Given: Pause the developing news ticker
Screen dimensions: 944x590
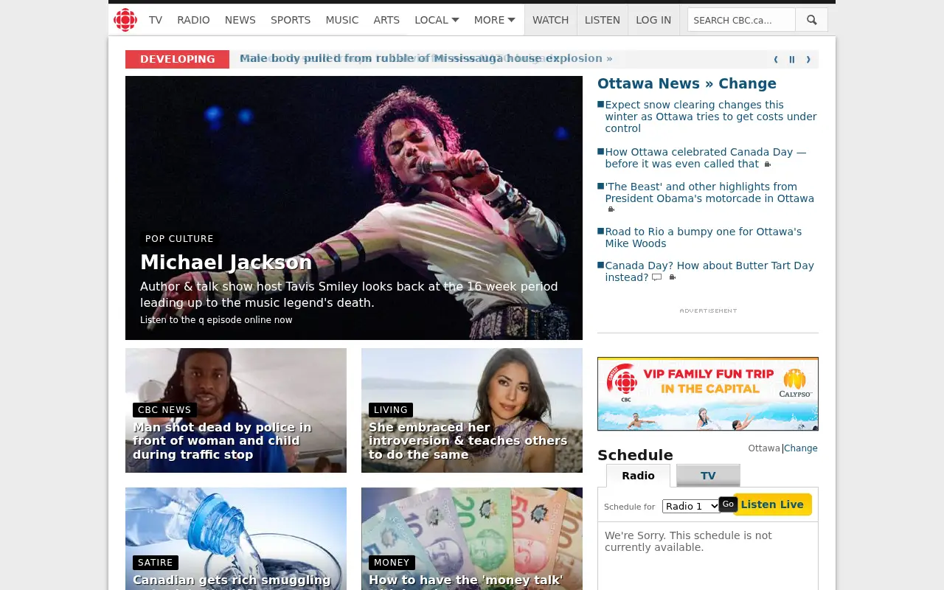Looking at the screenshot, I should coord(792,60).
